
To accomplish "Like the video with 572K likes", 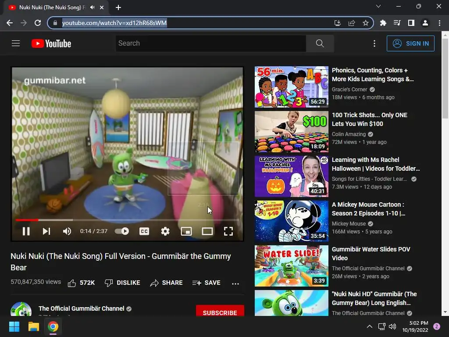I will tap(81, 283).
